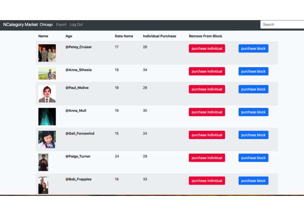This screenshot has width=304, height=216.
Task: Click value 26 in @Petey_Cruiser row
Action: pos(145,47)
